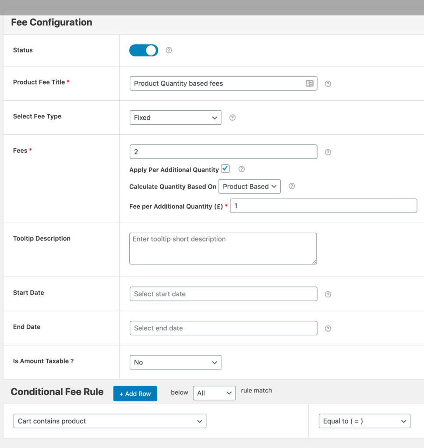Expand the Equal to ( = ) dropdown
Image resolution: width=424 pixels, height=448 pixels.
coord(364,421)
